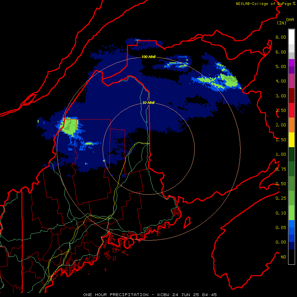Click the ND legend label
Image resolution: width=297 pixels, height=297 pixels.
pos(283,257)
